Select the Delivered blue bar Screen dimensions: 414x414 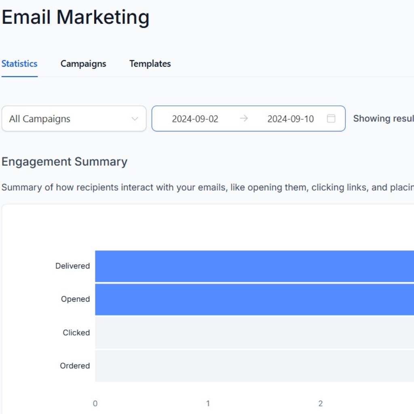pyautogui.click(x=255, y=266)
